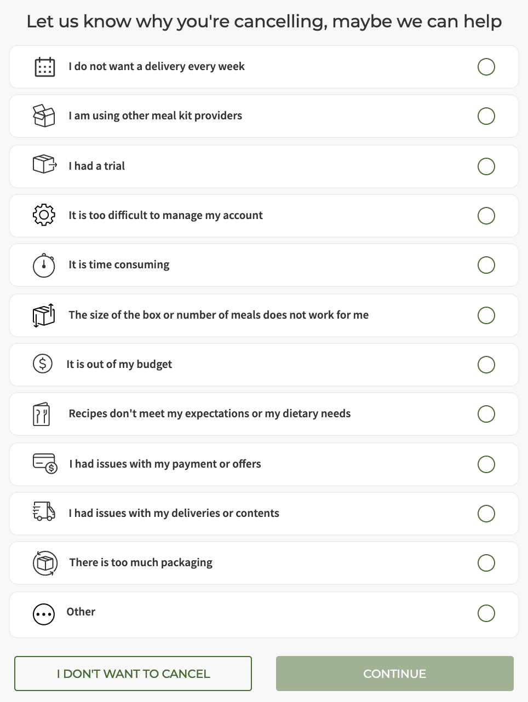The height and width of the screenshot is (702, 528).
Task: Click the gear icon for account management
Action: (44, 215)
